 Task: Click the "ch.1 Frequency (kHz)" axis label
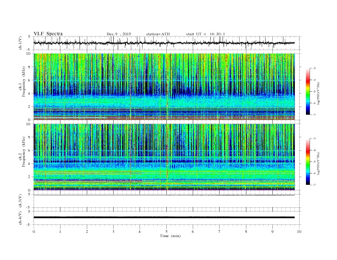coord(22,82)
